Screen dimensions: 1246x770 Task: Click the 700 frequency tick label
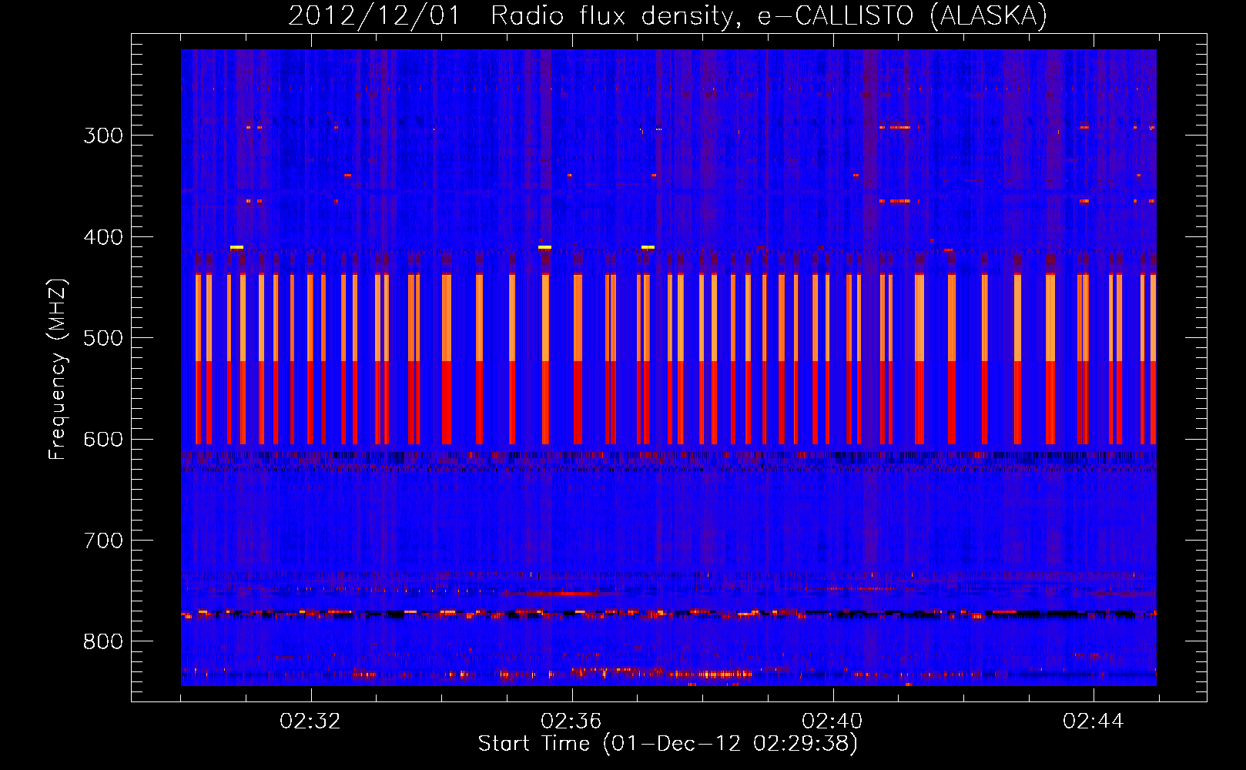103,541
